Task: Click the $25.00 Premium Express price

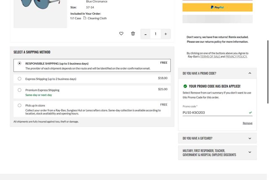Action: [163, 89]
